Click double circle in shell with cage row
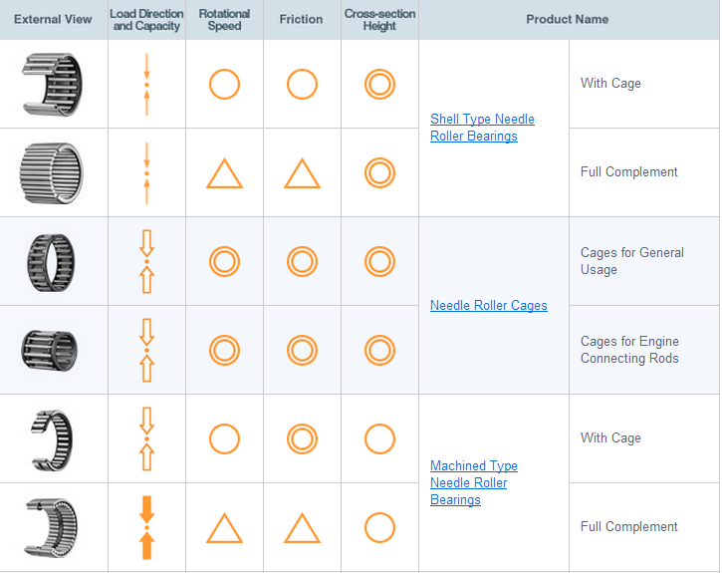 pos(379,85)
